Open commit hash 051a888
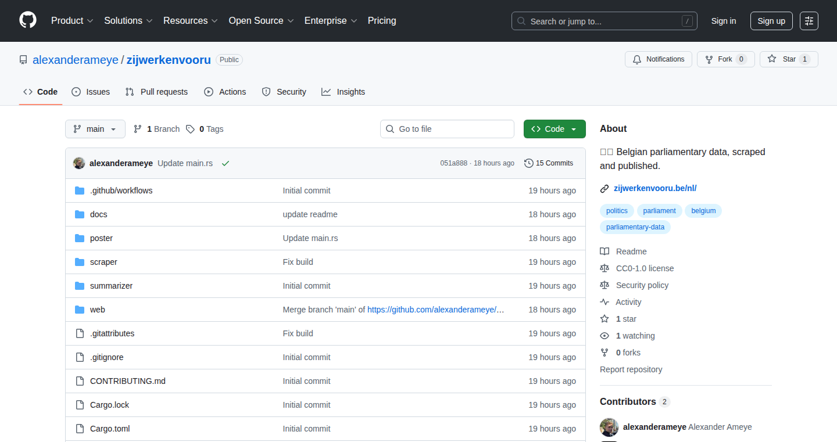This screenshot has height=442, width=837. [x=453, y=163]
